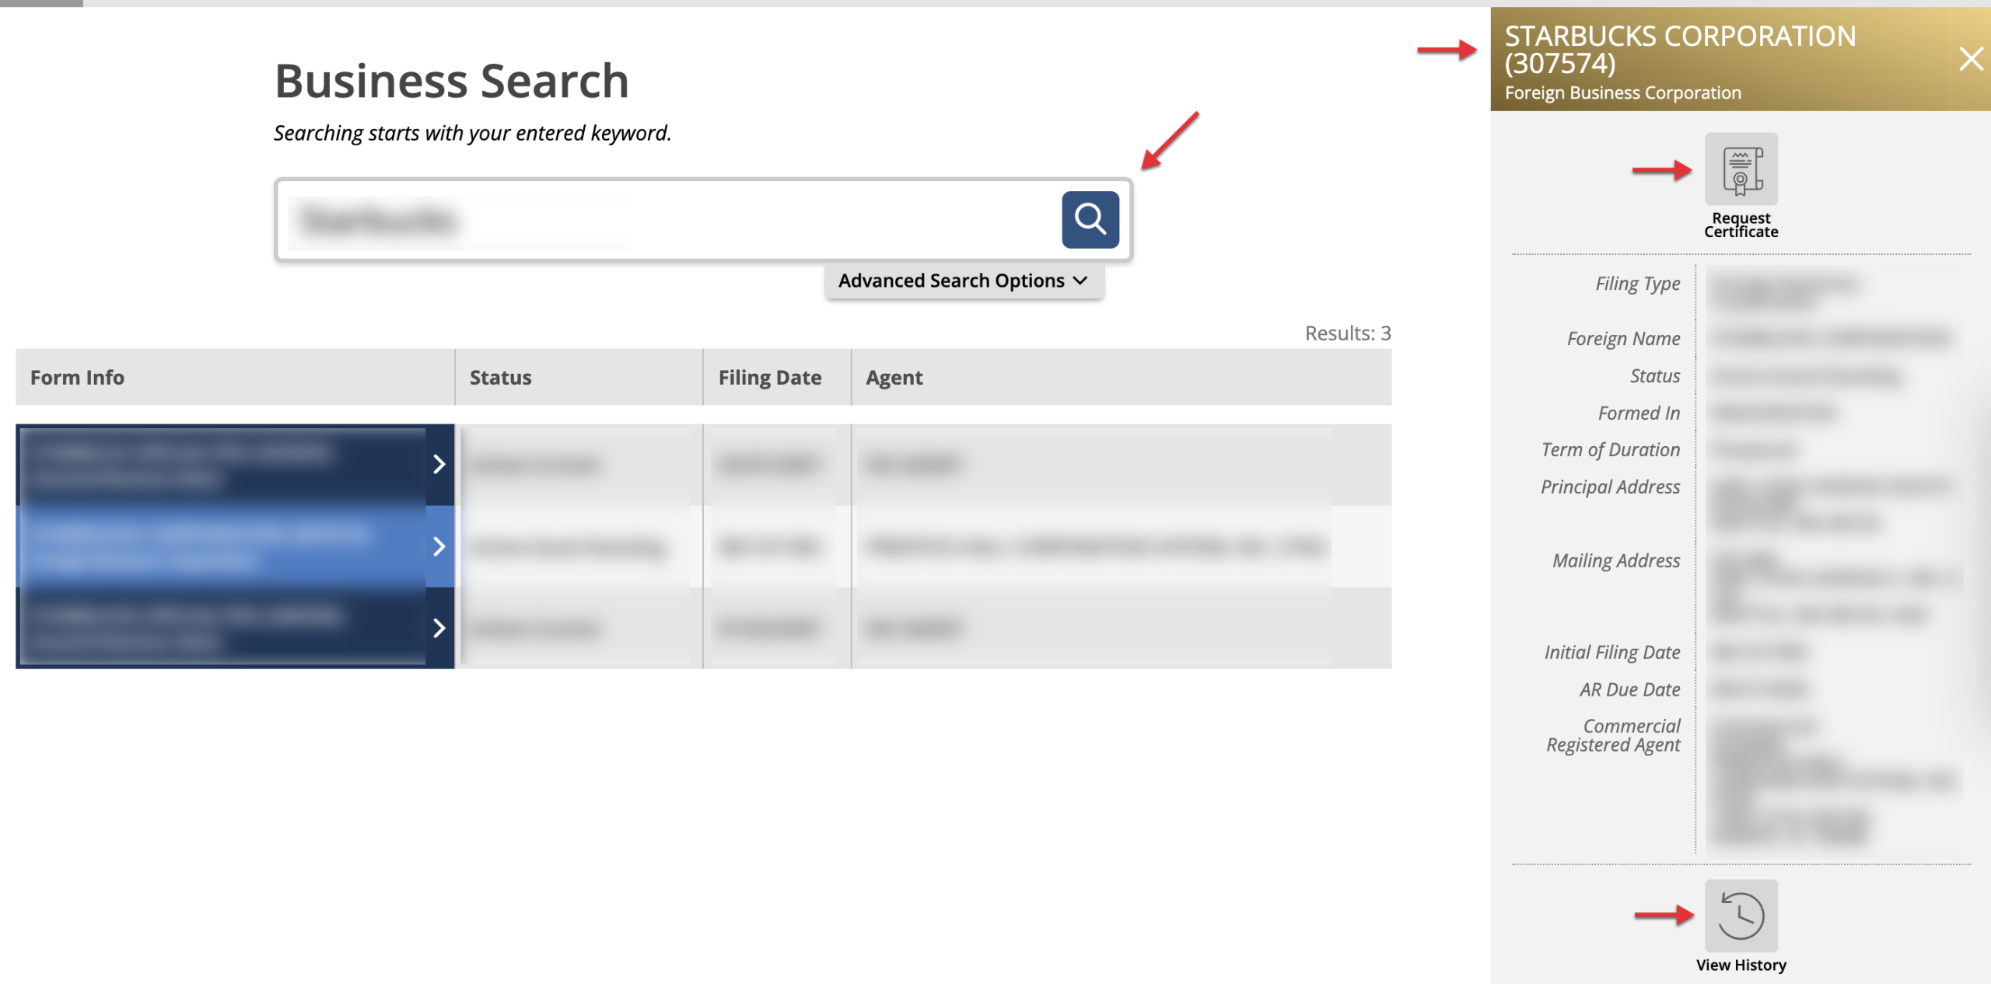
Task: Click the Agent cell in second row
Action: 1093,546
